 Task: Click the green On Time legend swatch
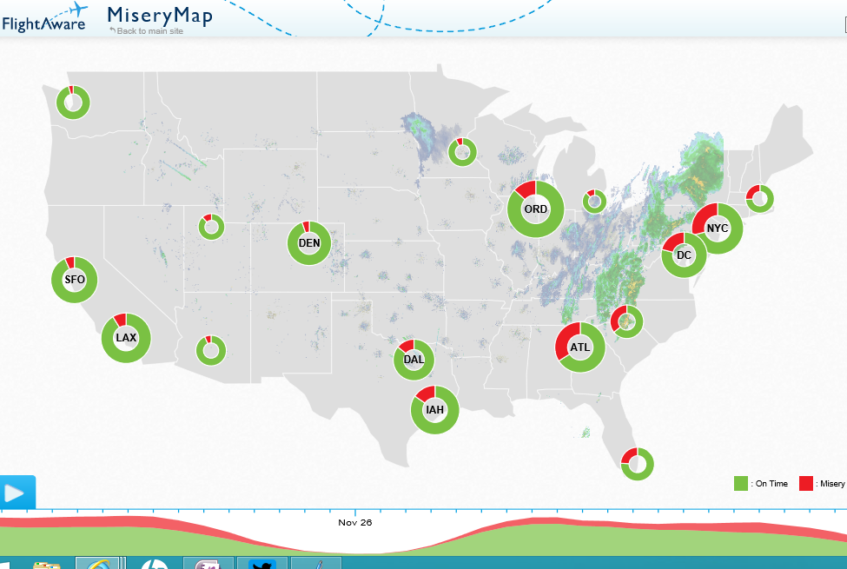[x=741, y=484]
